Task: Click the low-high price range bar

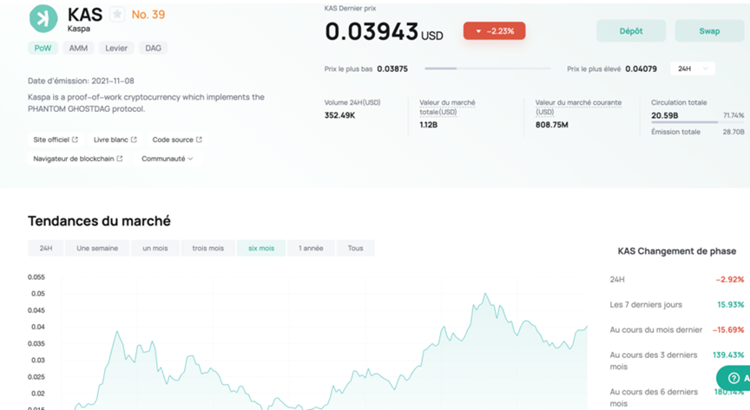Action: pos(487,68)
